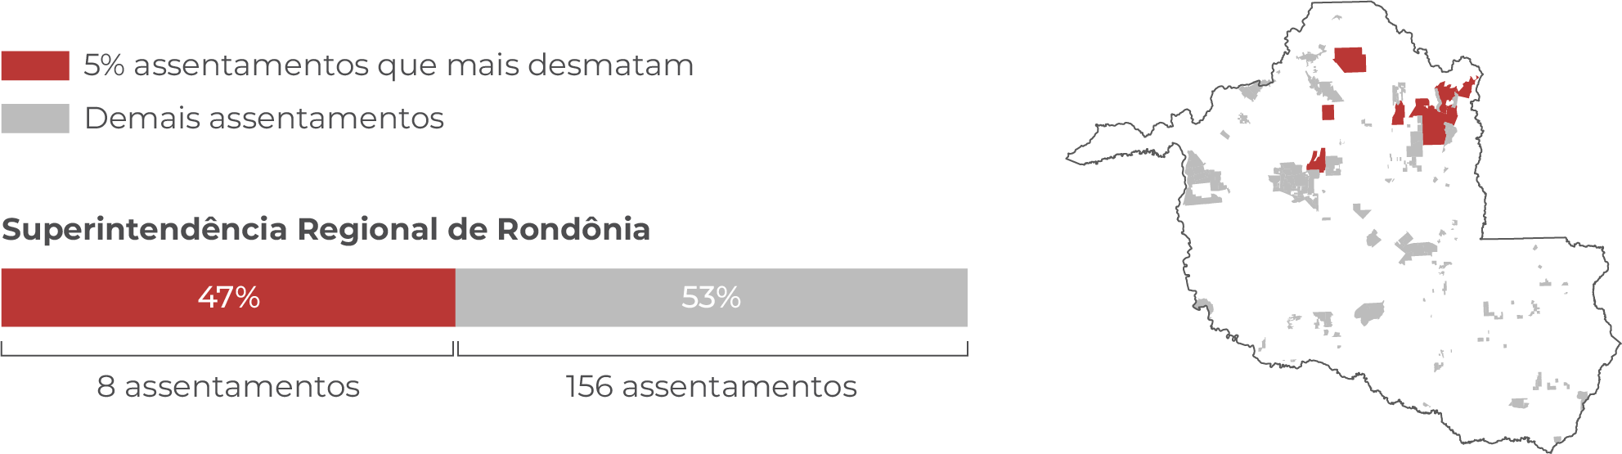Click the red 47% bar segment

point(228,298)
